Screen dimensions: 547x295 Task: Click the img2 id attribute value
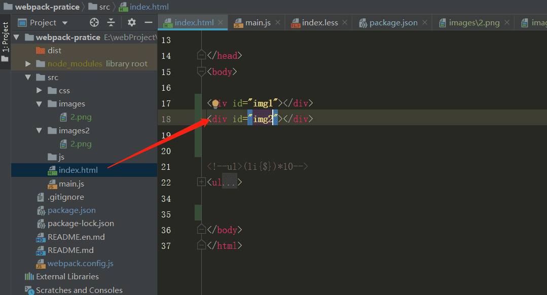263,119
